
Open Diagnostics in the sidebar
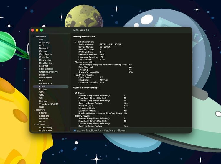45,60
